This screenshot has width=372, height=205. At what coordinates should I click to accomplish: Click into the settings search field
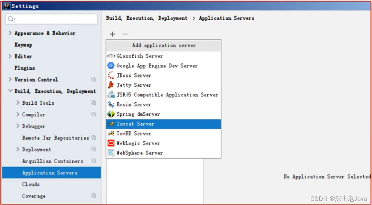(51, 19)
